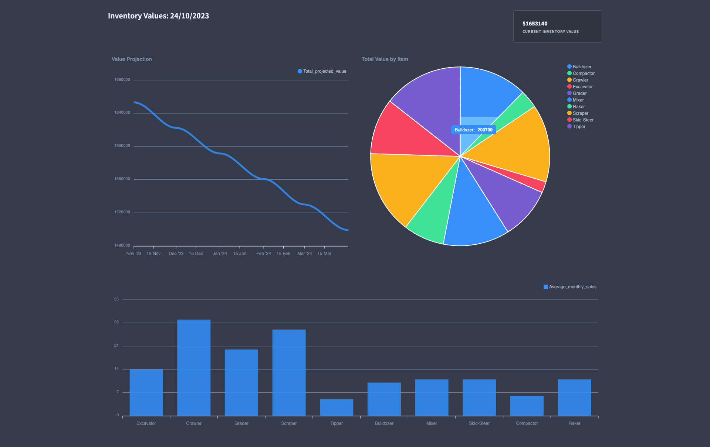Toggle Compactor series in pie legend
The width and height of the screenshot is (710, 447).
pyautogui.click(x=581, y=73)
